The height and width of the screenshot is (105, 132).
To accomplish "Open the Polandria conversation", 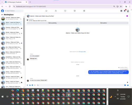I will click(12, 28).
